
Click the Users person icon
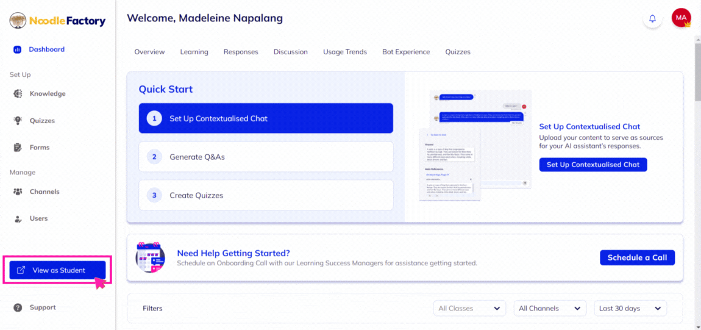[x=18, y=218]
